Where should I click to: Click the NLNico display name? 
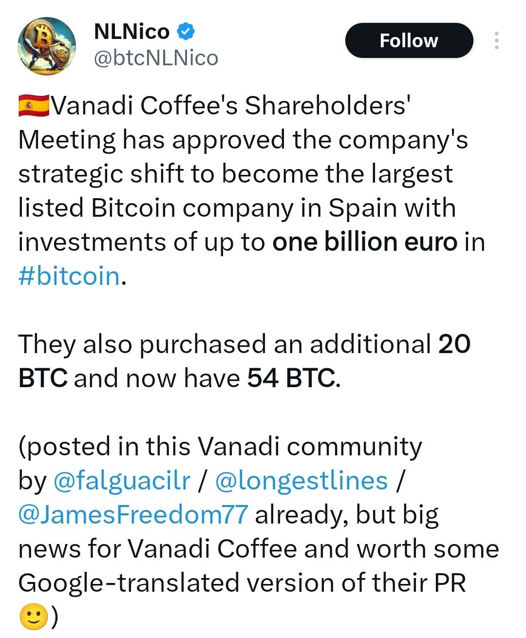coord(131,32)
